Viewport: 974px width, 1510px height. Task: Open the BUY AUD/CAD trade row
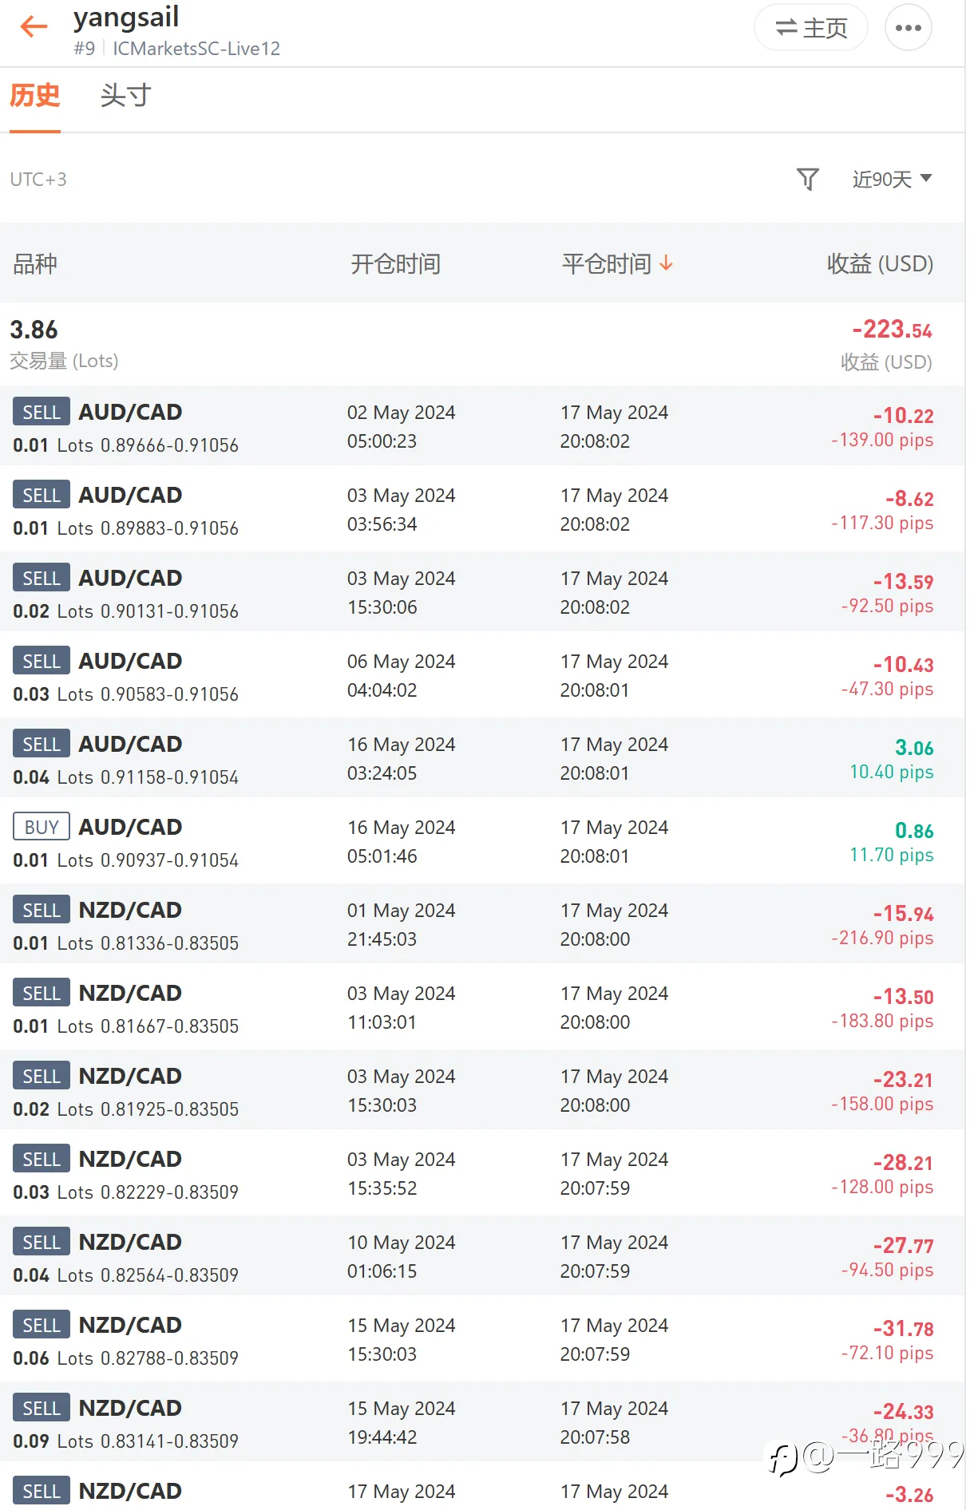(x=482, y=842)
